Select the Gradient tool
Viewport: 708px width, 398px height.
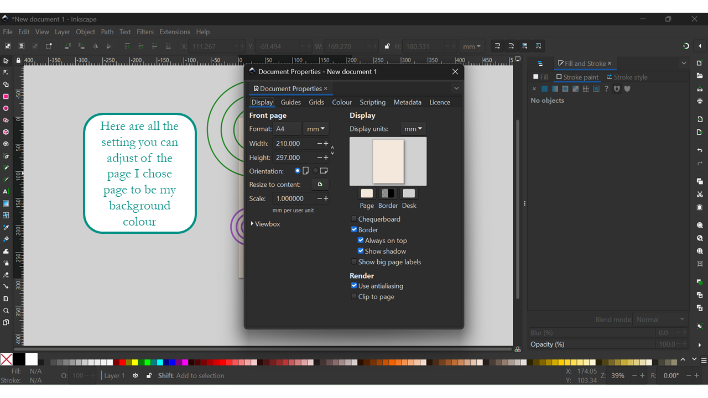(6, 203)
